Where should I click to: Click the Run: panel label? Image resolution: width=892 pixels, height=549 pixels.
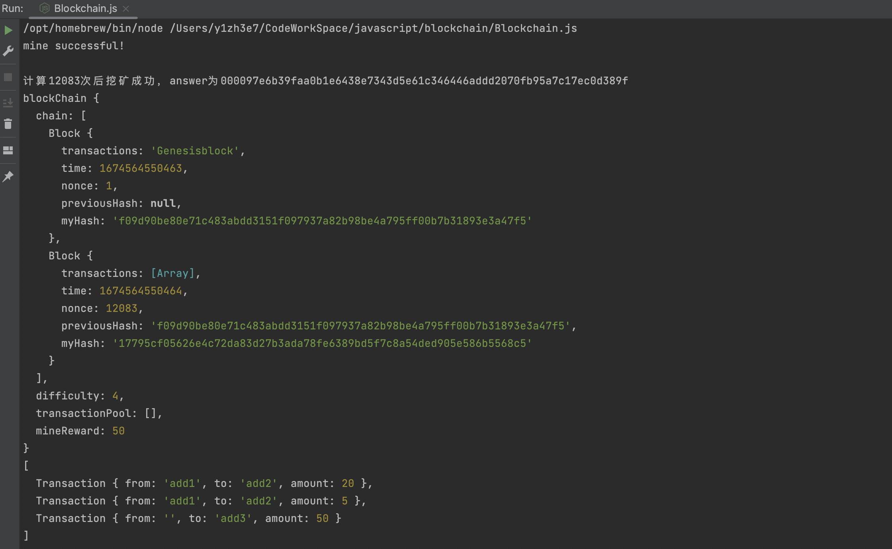(x=12, y=8)
